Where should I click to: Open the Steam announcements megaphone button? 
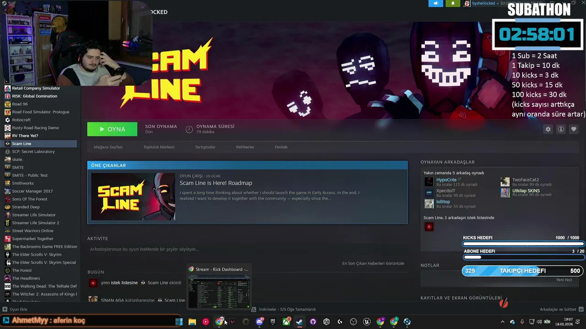coord(436,3)
